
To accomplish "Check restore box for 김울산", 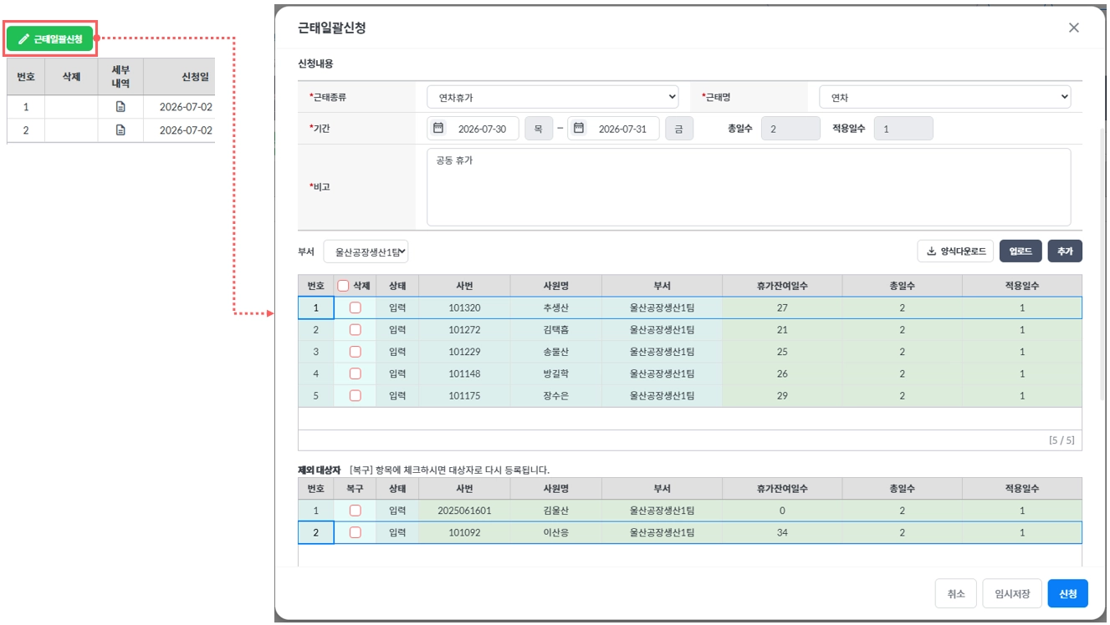I will point(356,510).
